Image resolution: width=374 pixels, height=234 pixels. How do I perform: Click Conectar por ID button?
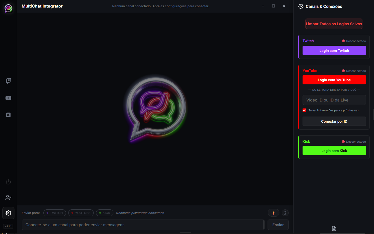pos(334,121)
